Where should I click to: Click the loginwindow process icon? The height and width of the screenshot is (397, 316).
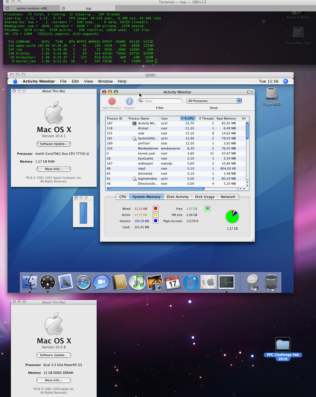point(134,179)
